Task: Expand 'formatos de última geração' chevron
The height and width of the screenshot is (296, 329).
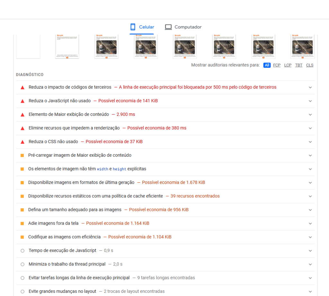Action: click(310, 183)
